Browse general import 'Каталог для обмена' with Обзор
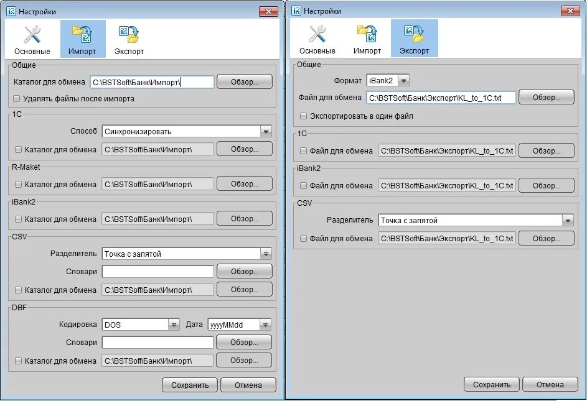 [x=245, y=82]
